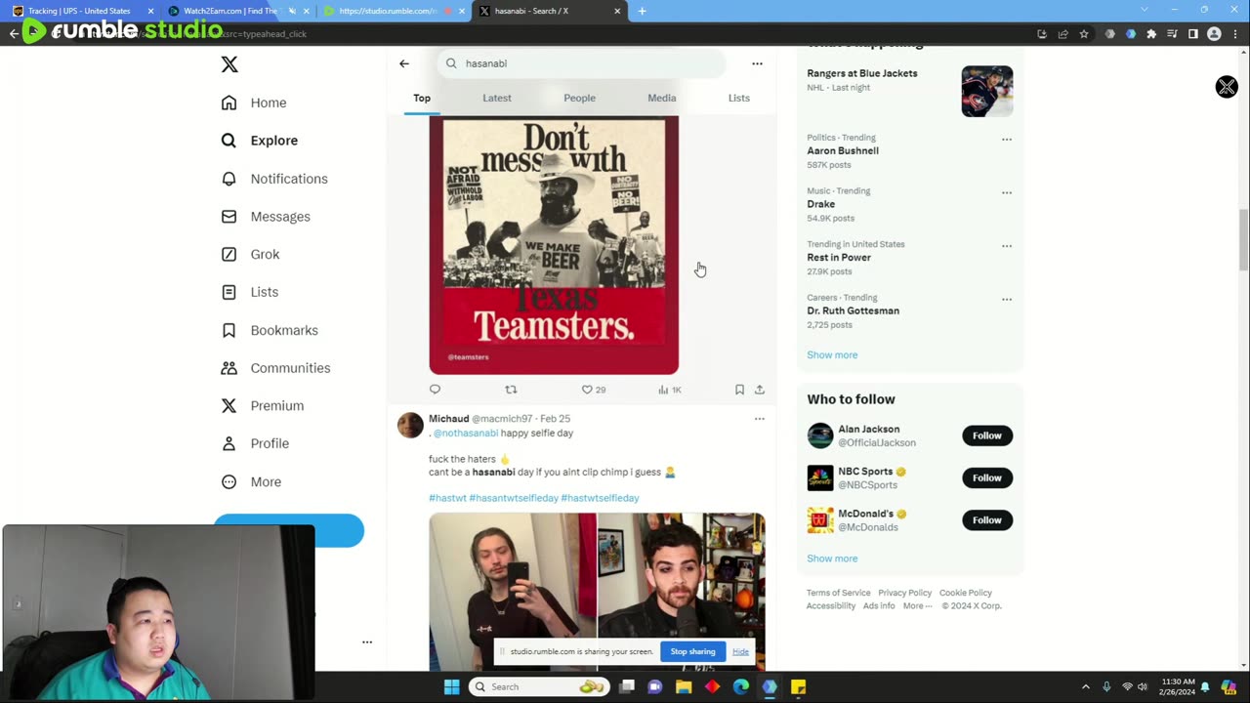Follow McDonald's

(987, 520)
